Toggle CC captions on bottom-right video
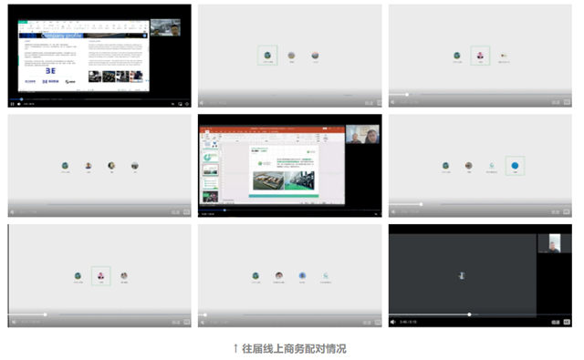The height and width of the screenshot is (360, 584). click(567, 322)
